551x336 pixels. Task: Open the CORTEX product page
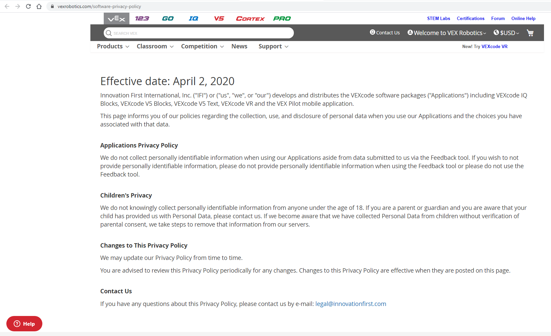point(250,18)
